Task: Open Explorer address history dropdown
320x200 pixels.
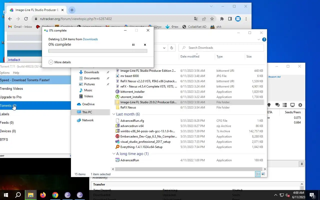Action: pyautogui.click(x=164, y=48)
